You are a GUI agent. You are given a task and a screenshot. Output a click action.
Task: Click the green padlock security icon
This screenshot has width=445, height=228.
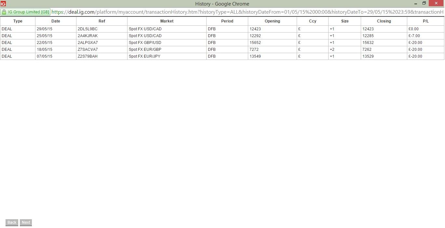[4, 12]
